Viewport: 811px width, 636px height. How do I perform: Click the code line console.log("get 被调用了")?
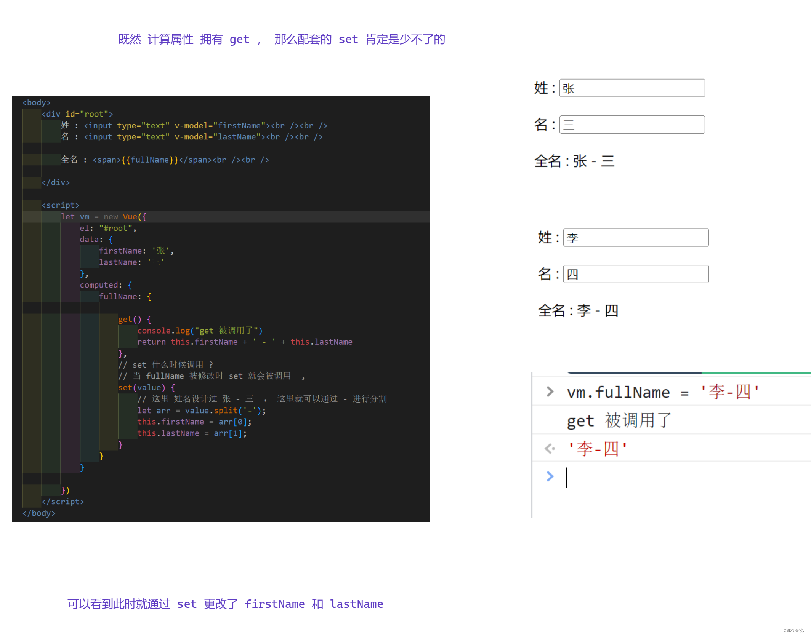coord(200,331)
